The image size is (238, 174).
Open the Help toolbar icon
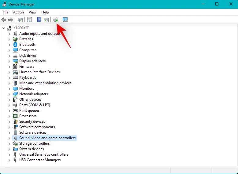tap(39, 20)
